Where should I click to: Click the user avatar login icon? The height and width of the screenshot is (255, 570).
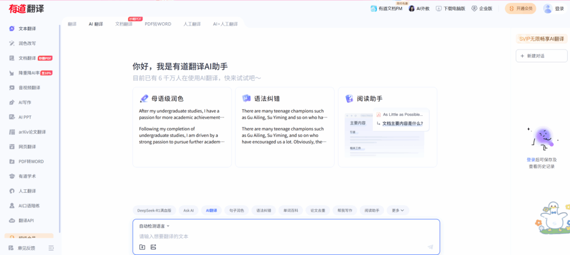548,9
